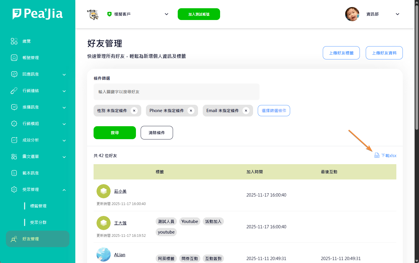Click the download xlsx file icon
This screenshot has height=263, width=419.
pos(377,156)
